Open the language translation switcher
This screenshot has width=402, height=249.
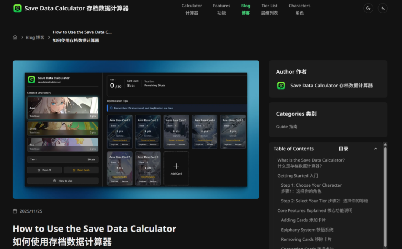(383, 8)
